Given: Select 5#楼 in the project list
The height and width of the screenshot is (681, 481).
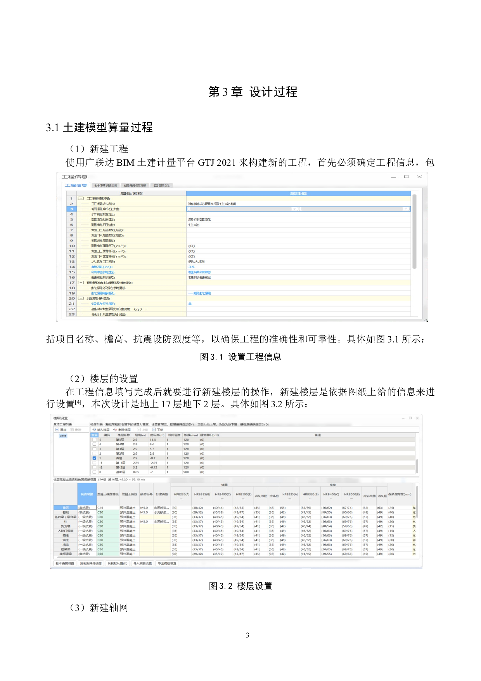Looking at the screenshot, I should click(63, 436).
